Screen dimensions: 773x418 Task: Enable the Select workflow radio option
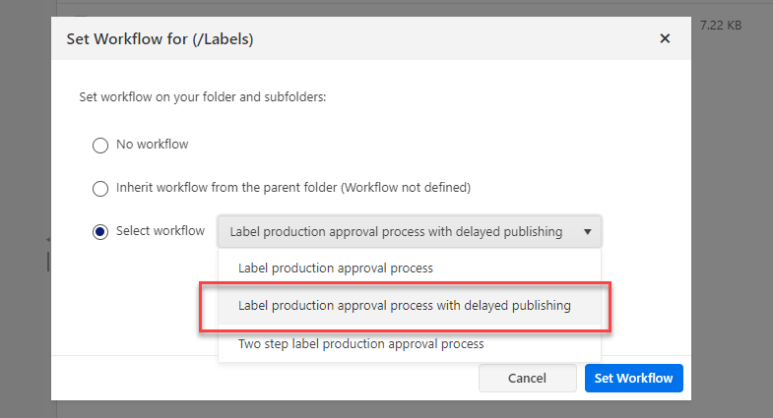click(x=99, y=232)
